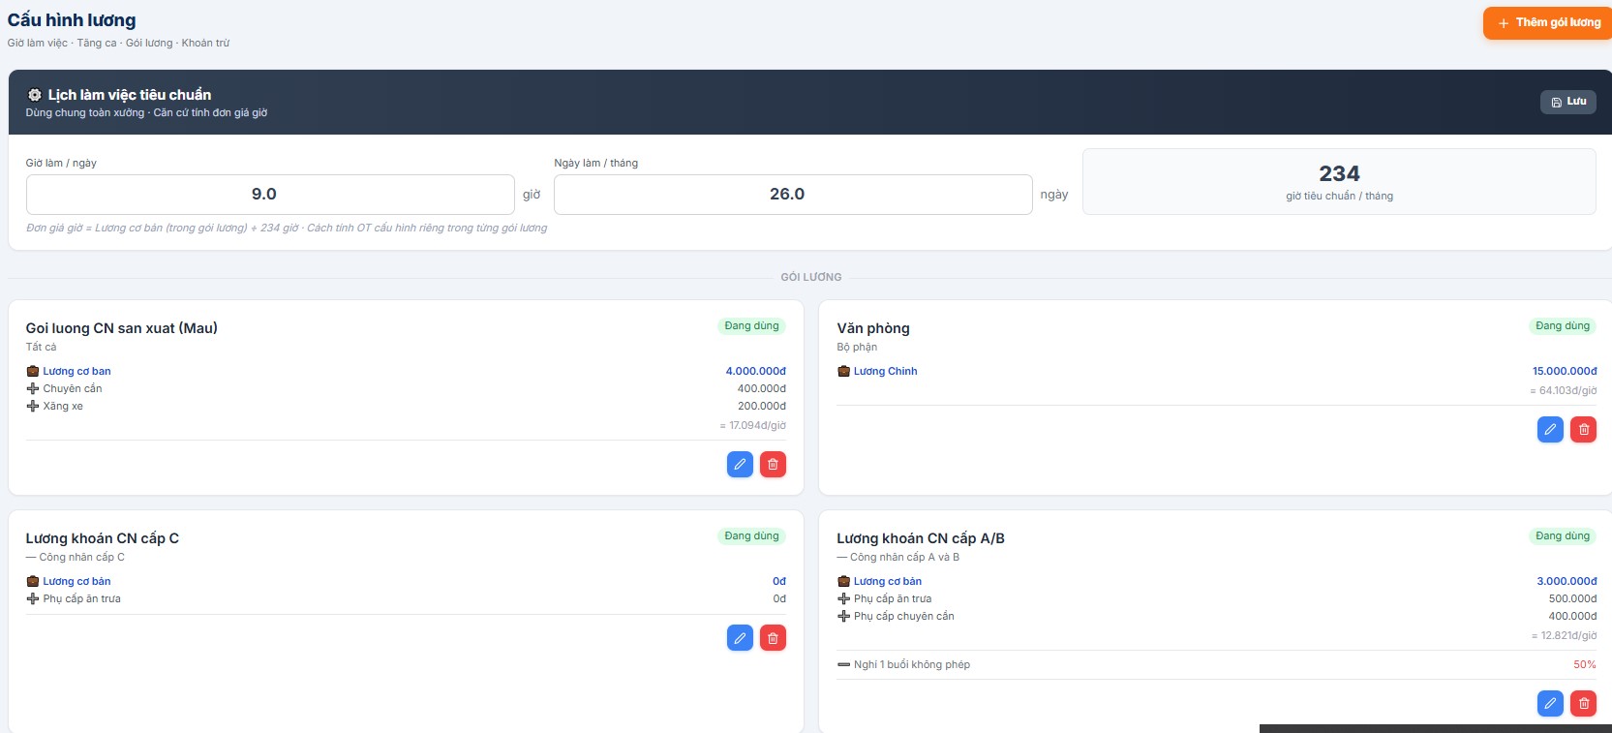Click the minus icon beside 'Nghỉ 1 buổi không phép'
The width and height of the screenshot is (1612, 733).
click(843, 664)
